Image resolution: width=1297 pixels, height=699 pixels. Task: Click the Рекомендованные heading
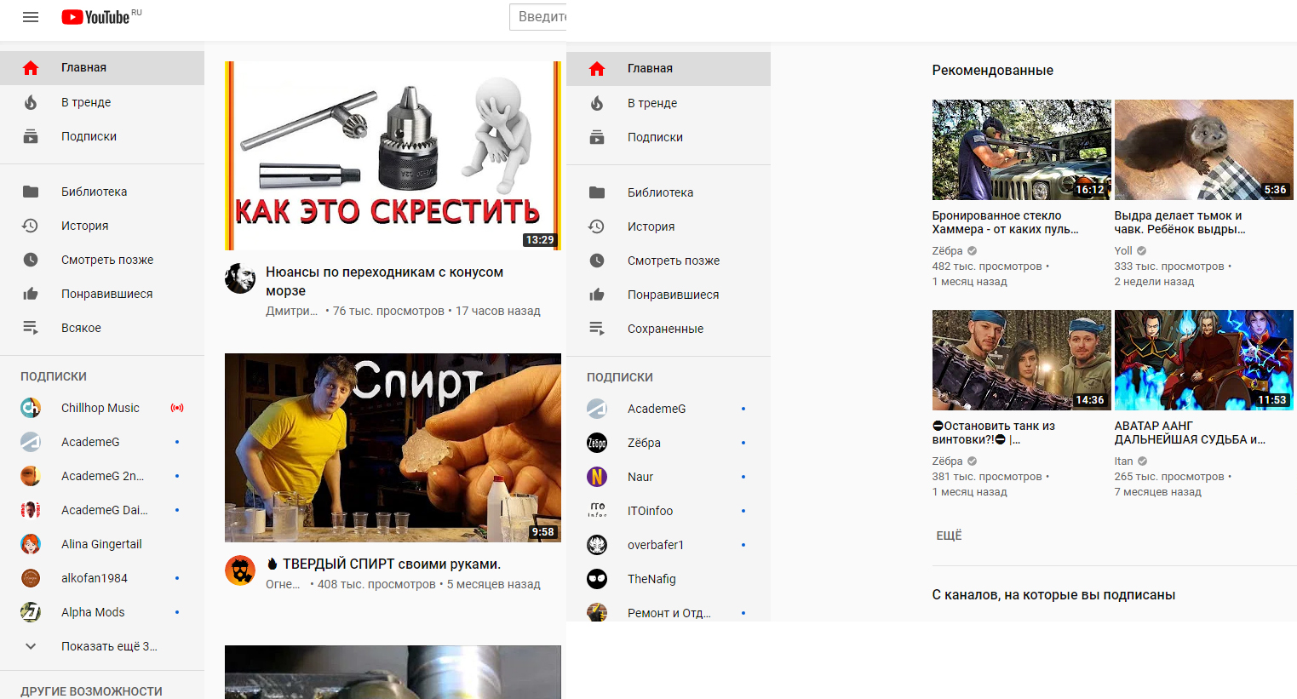pos(993,71)
